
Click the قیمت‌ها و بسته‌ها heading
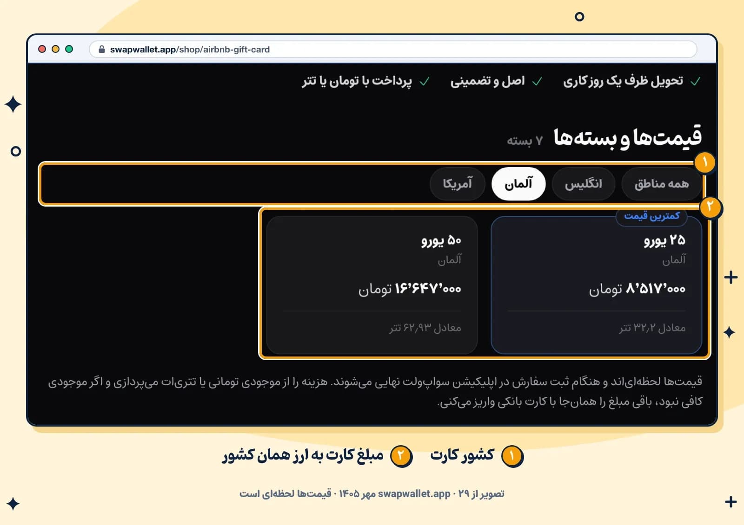628,137
